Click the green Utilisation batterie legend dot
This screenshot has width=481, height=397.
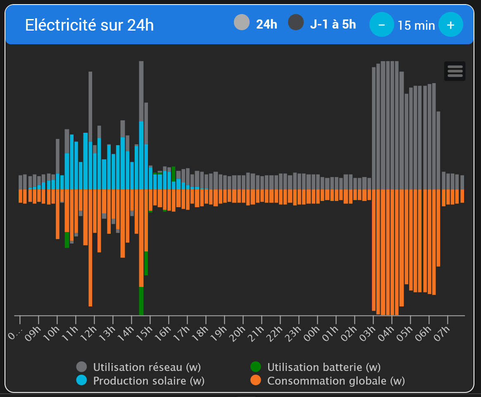255,367
